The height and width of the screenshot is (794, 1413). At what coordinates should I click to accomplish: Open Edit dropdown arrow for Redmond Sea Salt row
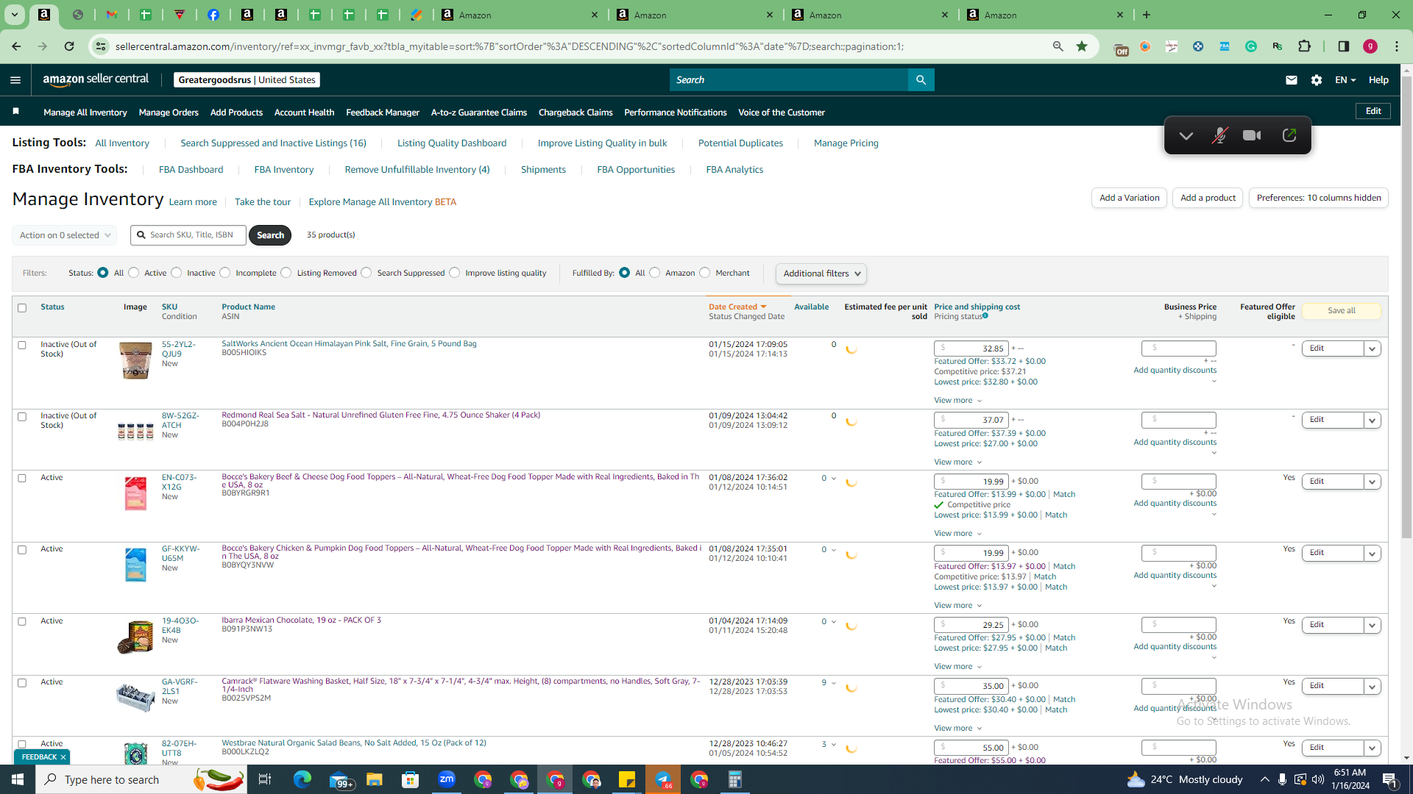point(1373,420)
